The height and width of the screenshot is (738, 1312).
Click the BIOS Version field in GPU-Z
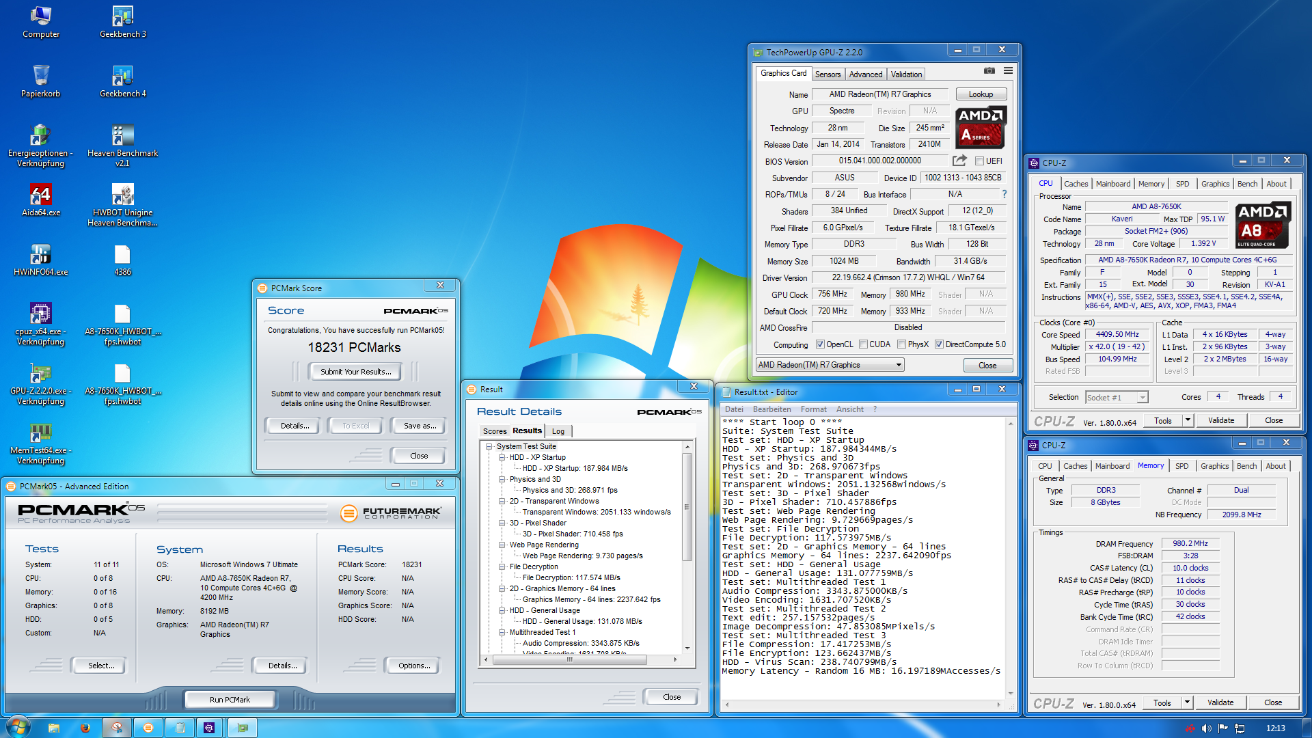(x=880, y=161)
